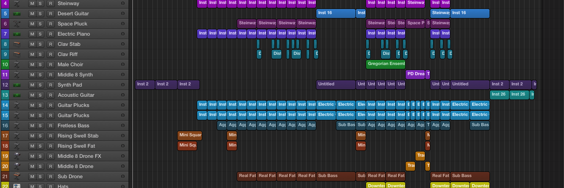This screenshot has width=564, height=188.
Task: Click the Acoustic Guitar audio track icon
Action: [16, 95]
